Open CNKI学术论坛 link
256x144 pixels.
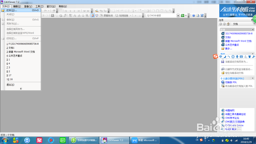click(232, 118)
